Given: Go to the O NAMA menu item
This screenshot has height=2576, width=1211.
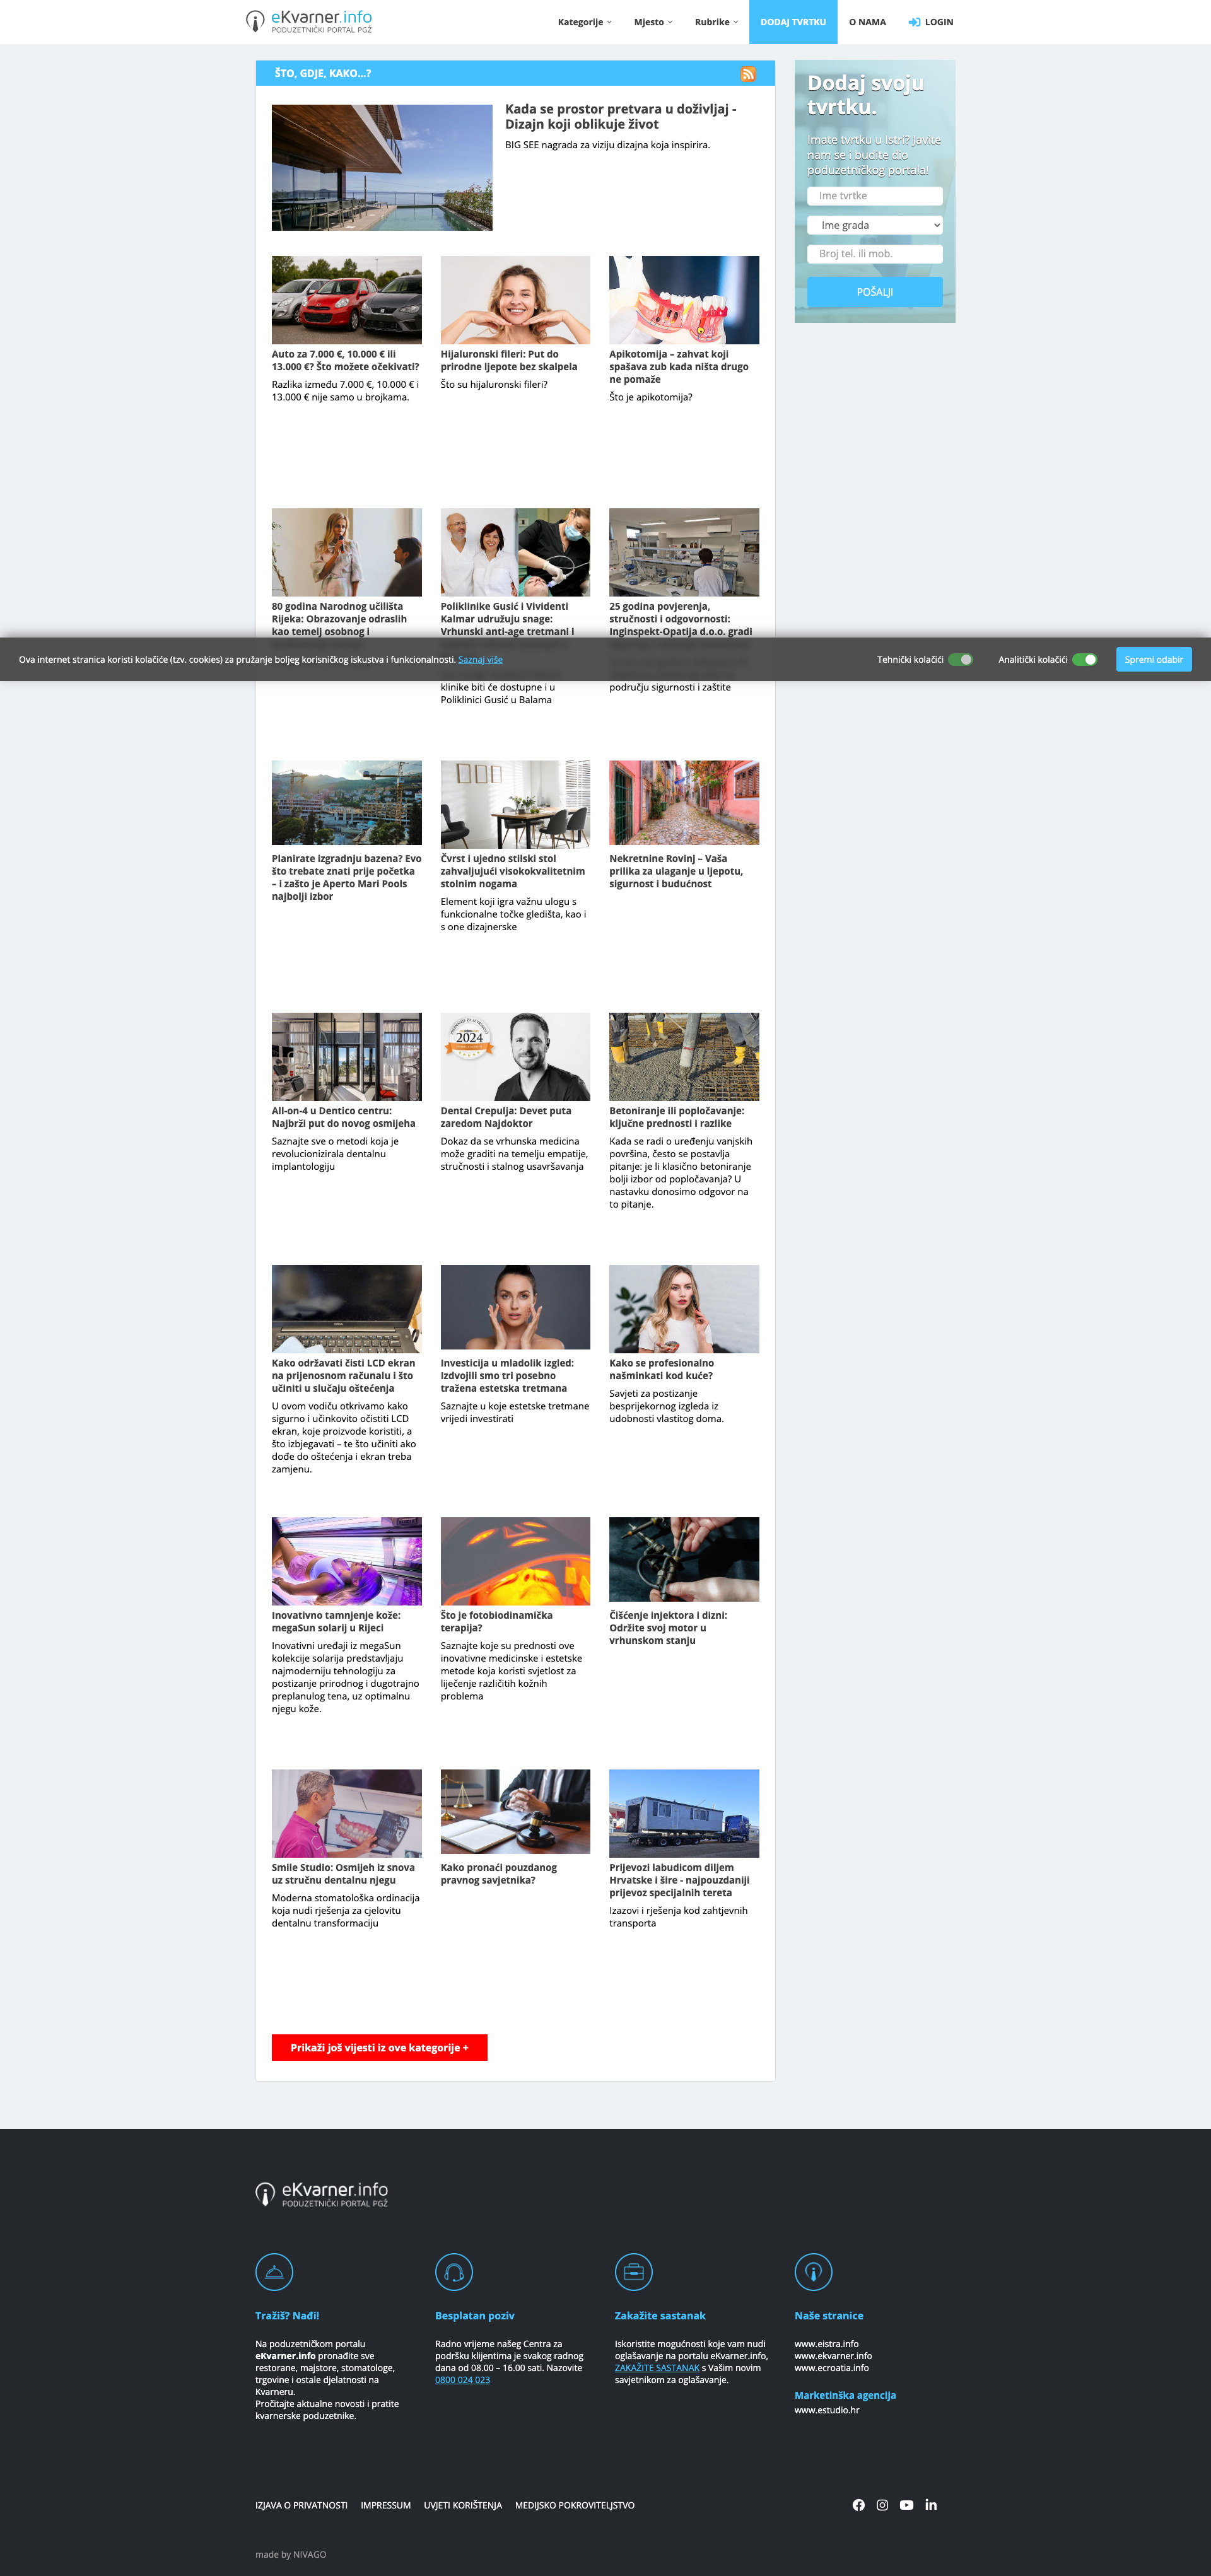Looking at the screenshot, I should [x=867, y=22].
